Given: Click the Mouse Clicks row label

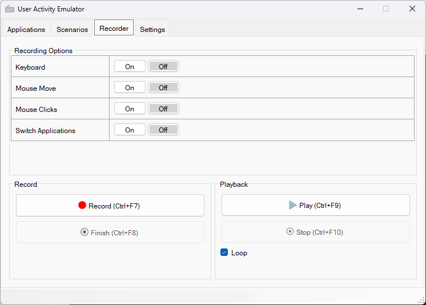Looking at the screenshot, I should [36, 110].
